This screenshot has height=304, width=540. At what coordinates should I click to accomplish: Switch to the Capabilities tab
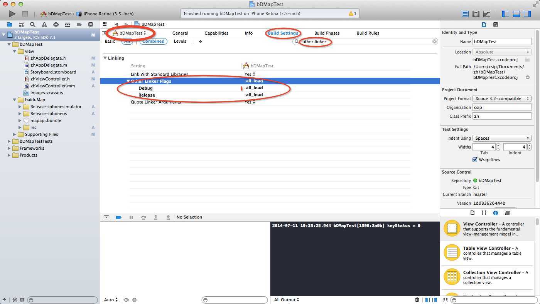[216, 33]
